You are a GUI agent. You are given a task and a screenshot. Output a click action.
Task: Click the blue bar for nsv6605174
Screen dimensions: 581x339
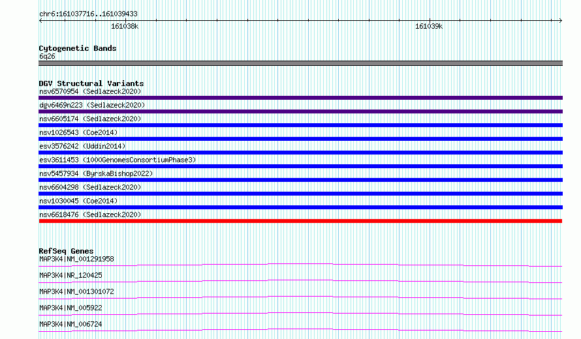coord(300,125)
